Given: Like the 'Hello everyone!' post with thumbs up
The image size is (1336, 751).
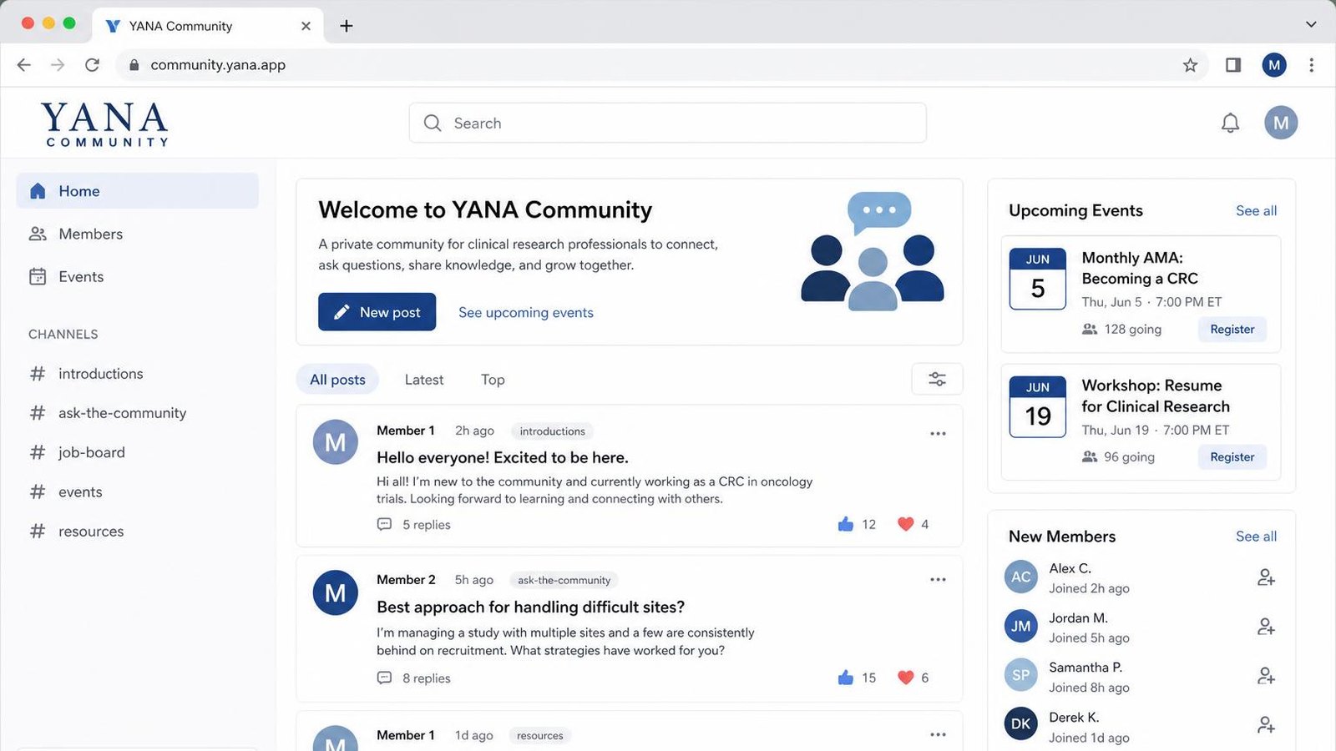Looking at the screenshot, I should (x=846, y=524).
